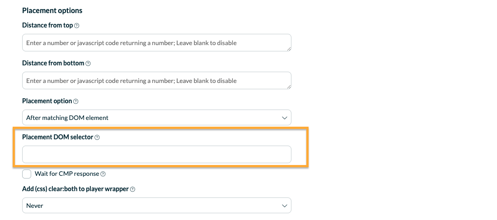
Task: Click chevron arrow on the Never dropdown
Action: (284, 206)
